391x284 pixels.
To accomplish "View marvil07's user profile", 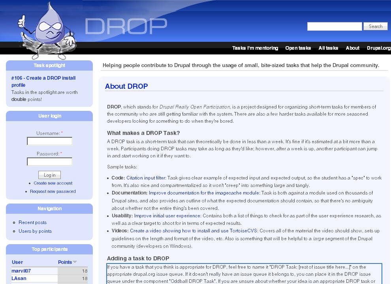I will tap(21, 271).
